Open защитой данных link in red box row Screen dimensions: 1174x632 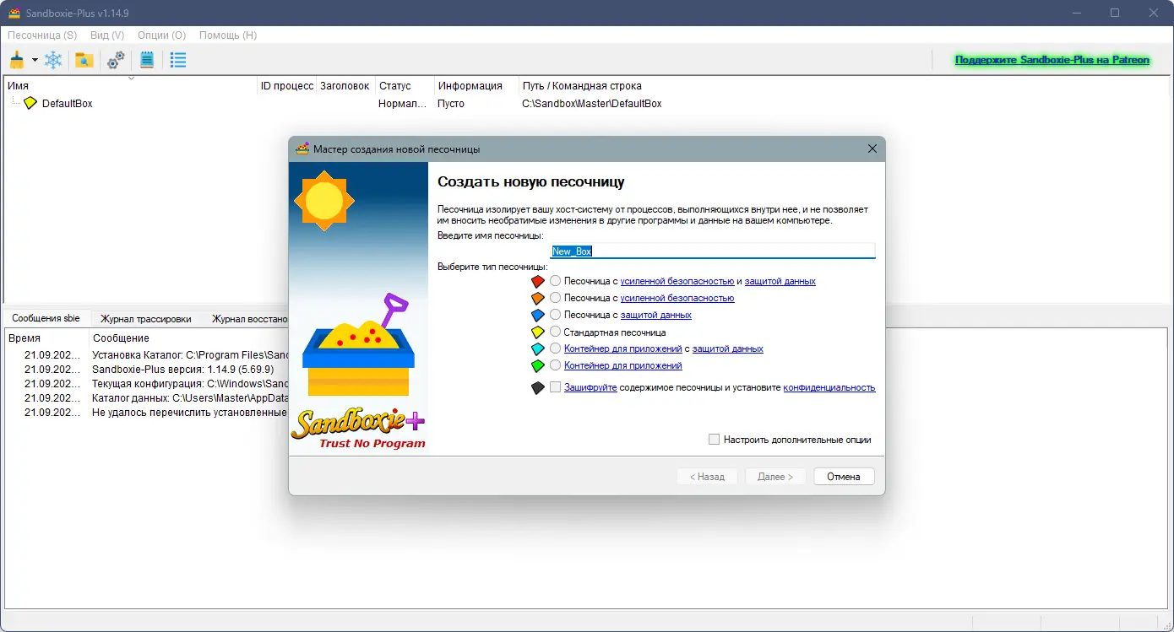tap(780, 281)
